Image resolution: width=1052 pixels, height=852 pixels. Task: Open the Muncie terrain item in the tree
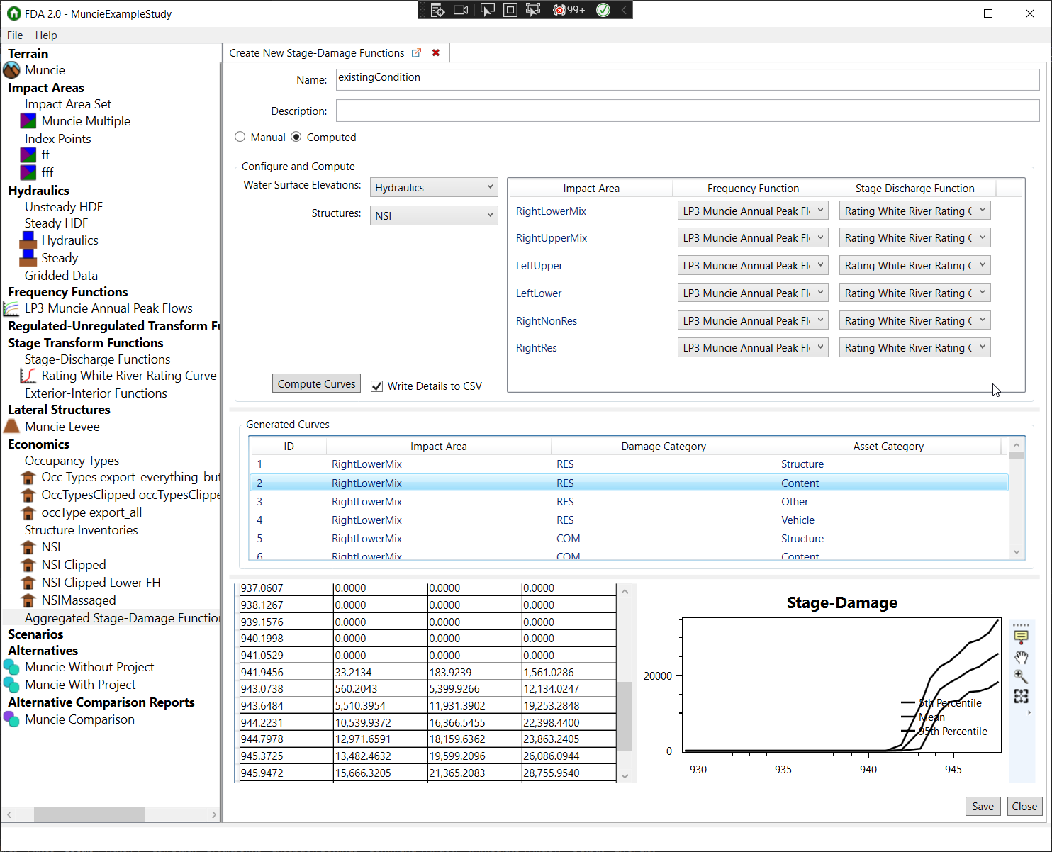click(44, 70)
